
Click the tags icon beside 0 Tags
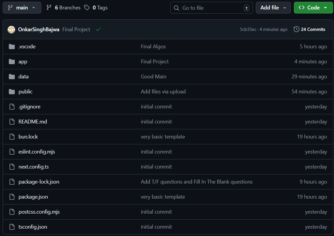click(x=87, y=8)
